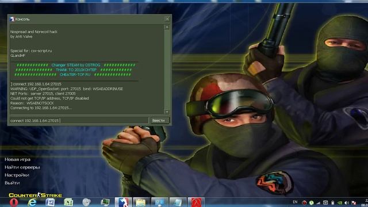Click the 'CHEATER-TOP.RU' banner text

75,75
